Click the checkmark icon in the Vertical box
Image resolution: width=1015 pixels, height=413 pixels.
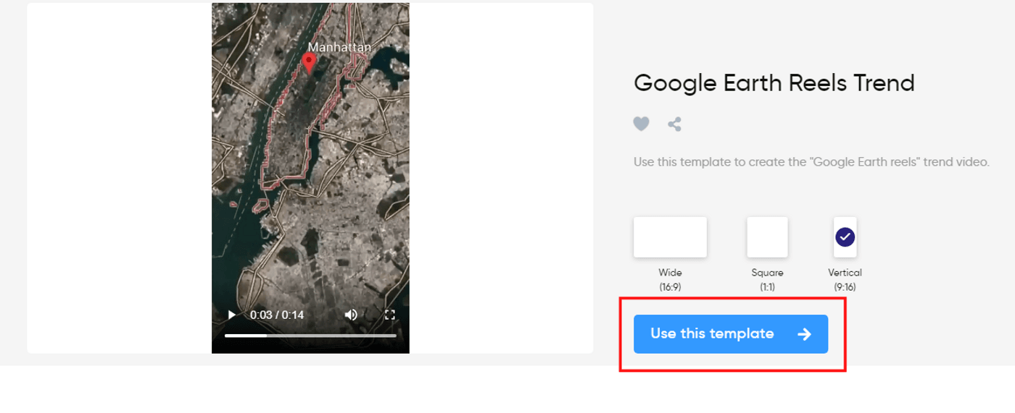845,237
